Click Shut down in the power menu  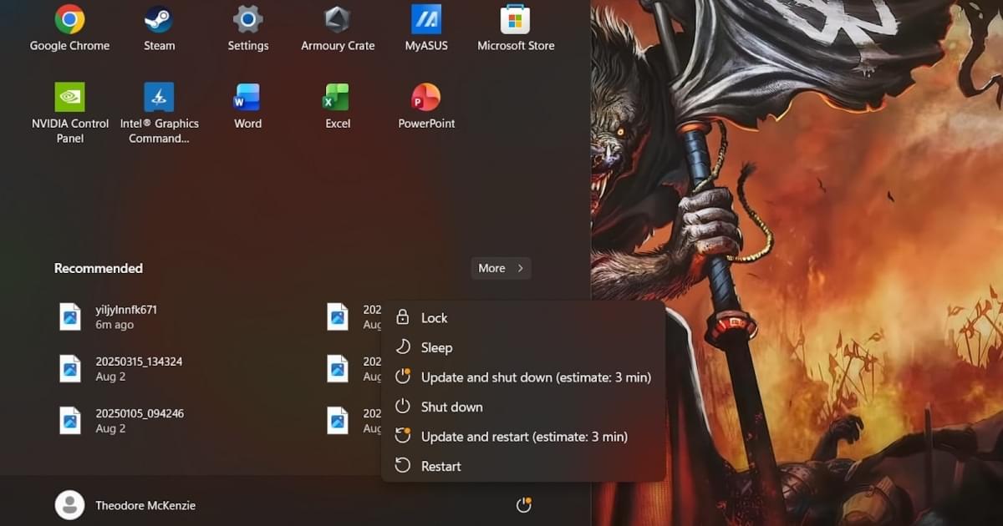click(x=451, y=407)
